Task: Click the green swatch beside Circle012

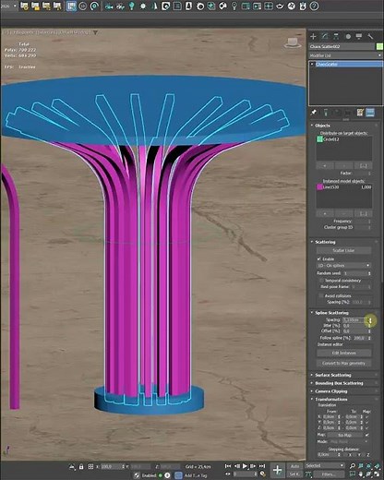Action: click(319, 139)
